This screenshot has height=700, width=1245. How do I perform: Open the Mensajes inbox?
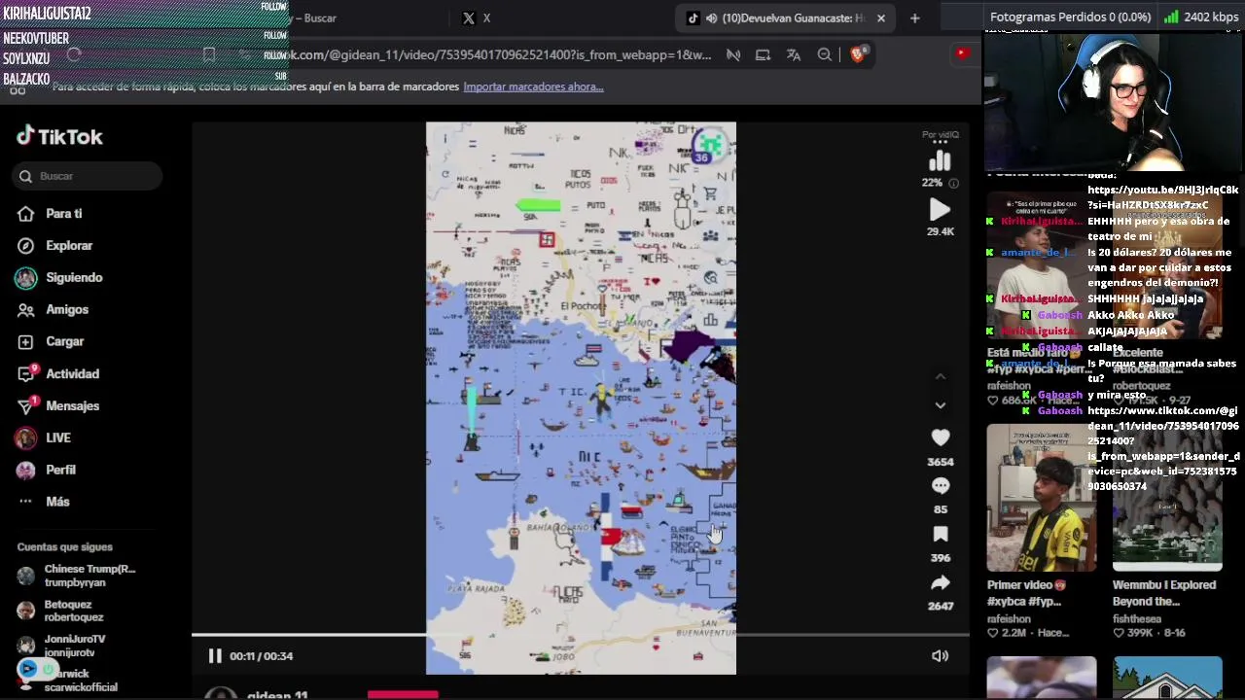(x=72, y=406)
